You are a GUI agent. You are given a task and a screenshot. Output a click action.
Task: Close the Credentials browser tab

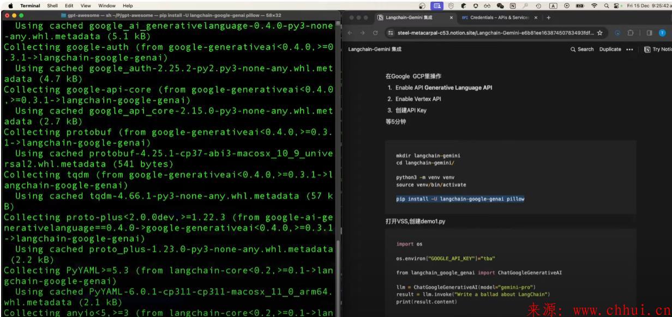click(x=535, y=17)
